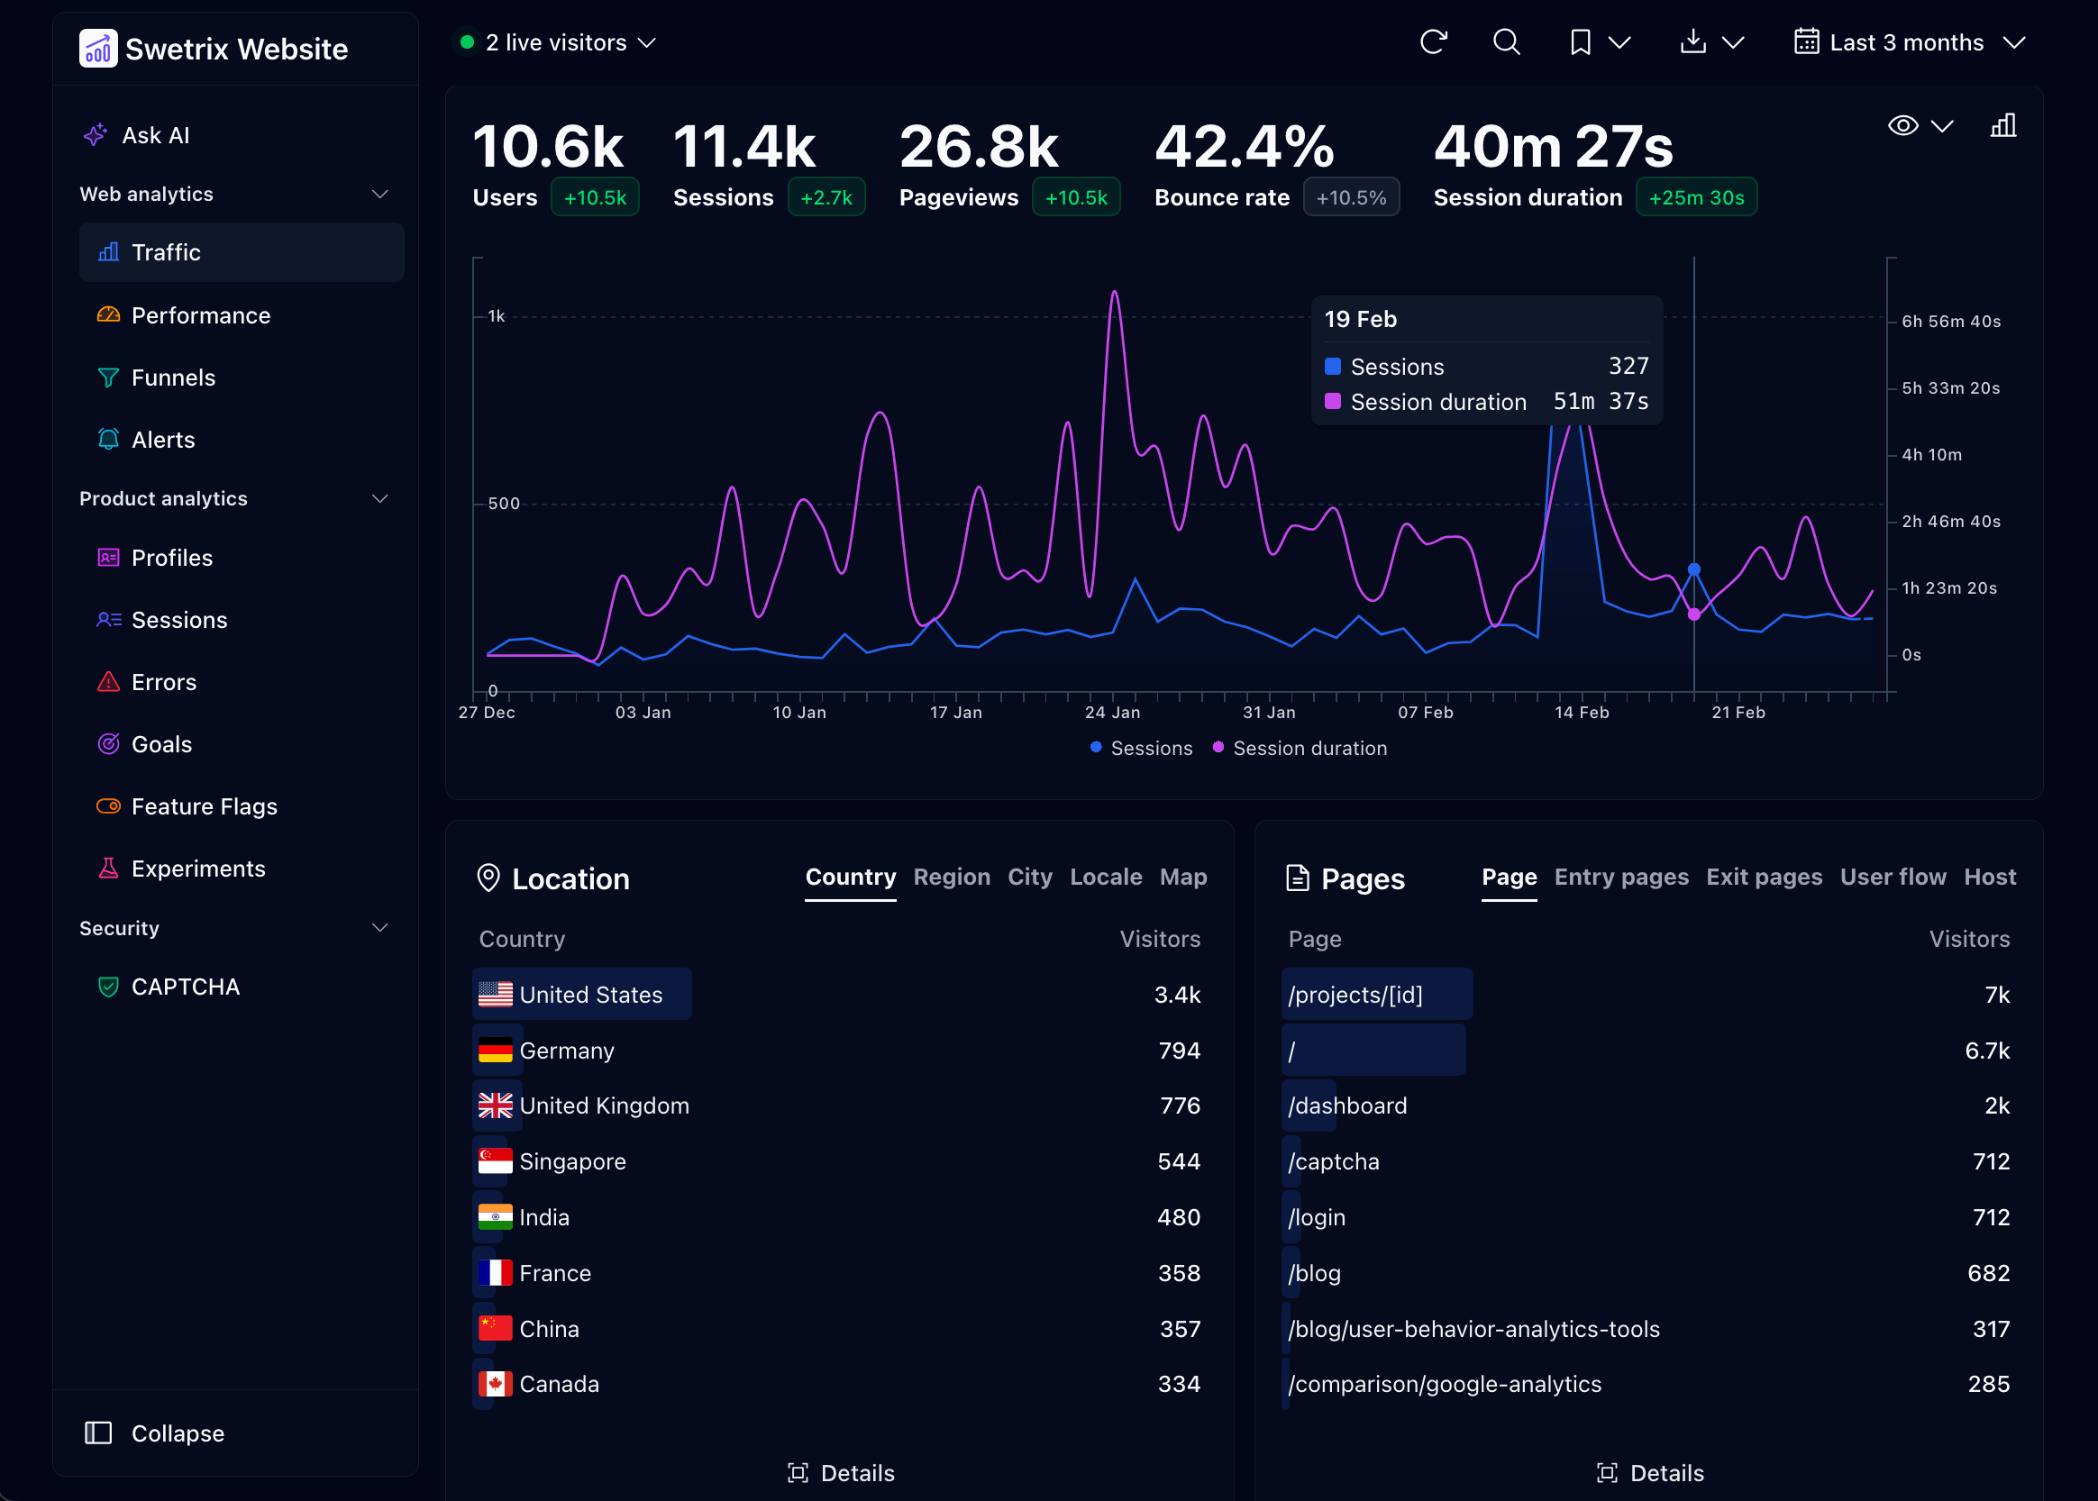Open Feature Flags in sidebar

(242, 806)
